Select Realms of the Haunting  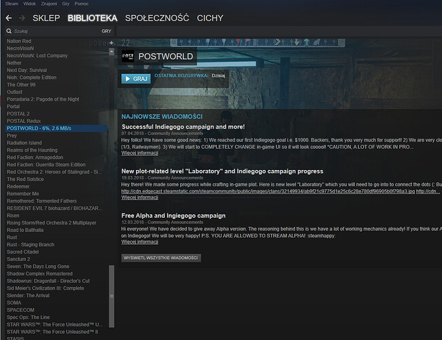(x=32, y=150)
